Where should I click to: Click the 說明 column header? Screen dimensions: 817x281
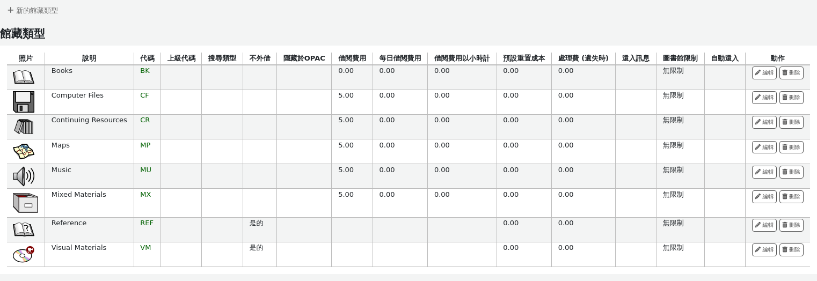click(x=89, y=58)
